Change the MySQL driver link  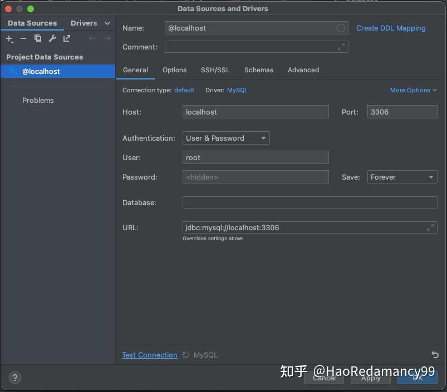(238, 90)
